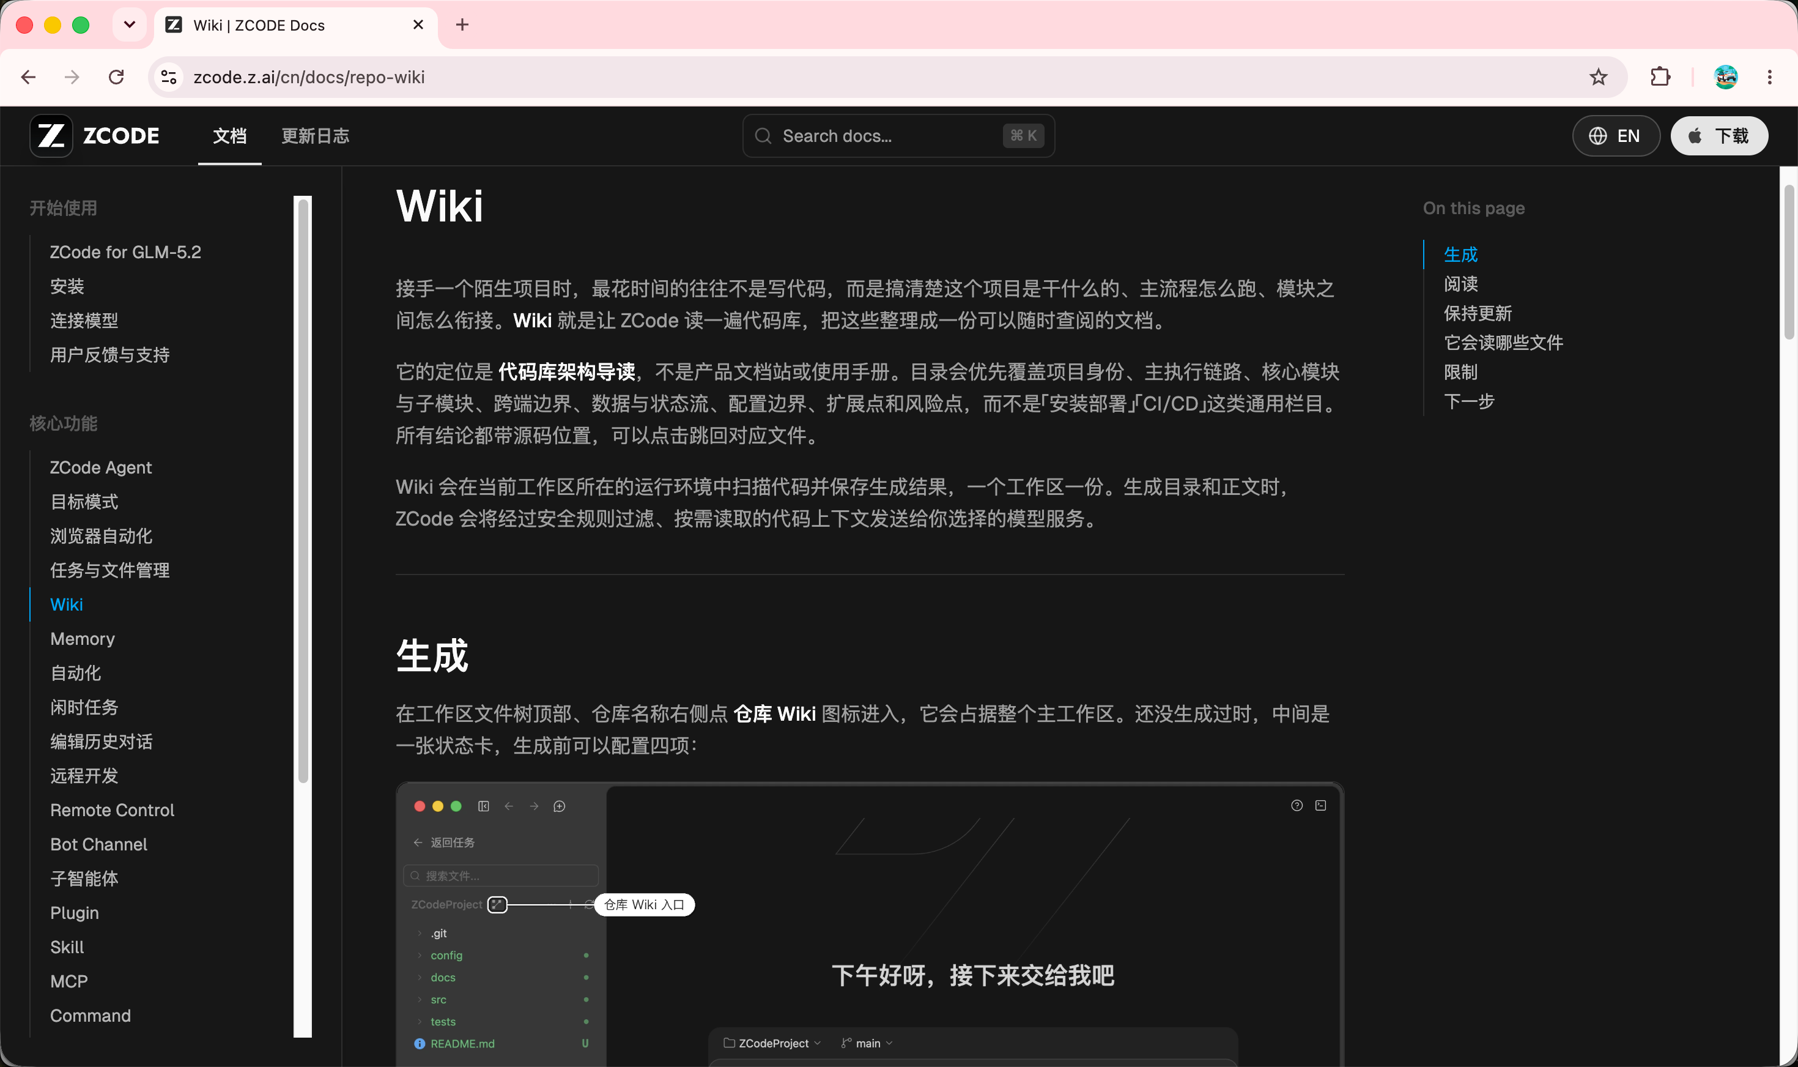This screenshot has width=1798, height=1067.
Task: Open the Plugin sidebar page
Action: coord(75,913)
